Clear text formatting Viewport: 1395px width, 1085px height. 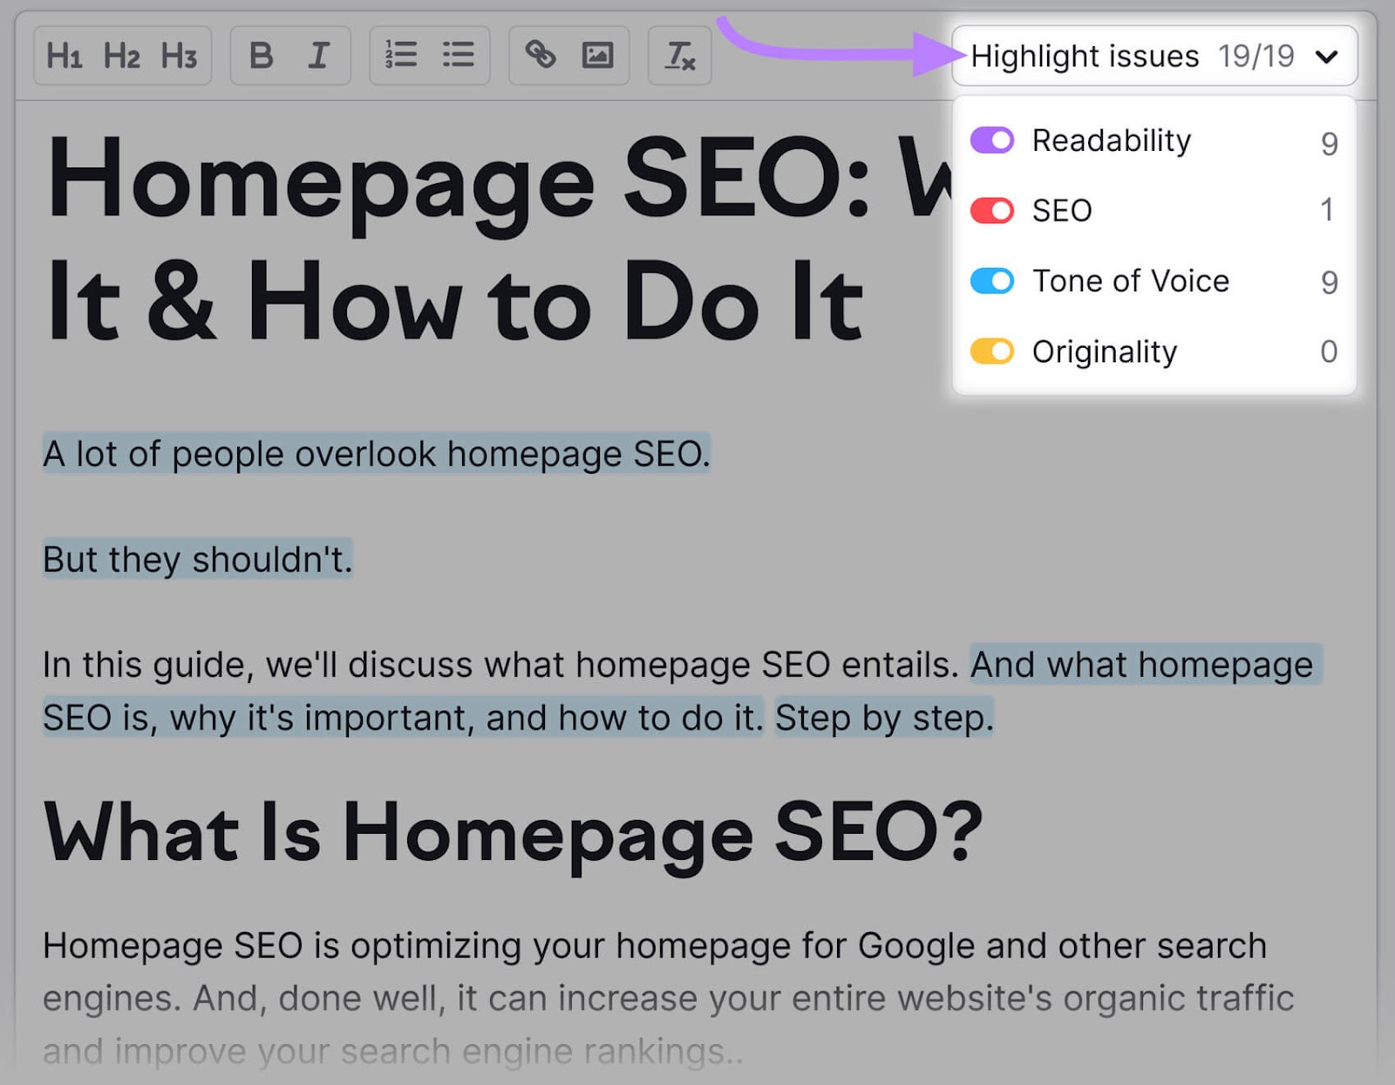(x=680, y=55)
